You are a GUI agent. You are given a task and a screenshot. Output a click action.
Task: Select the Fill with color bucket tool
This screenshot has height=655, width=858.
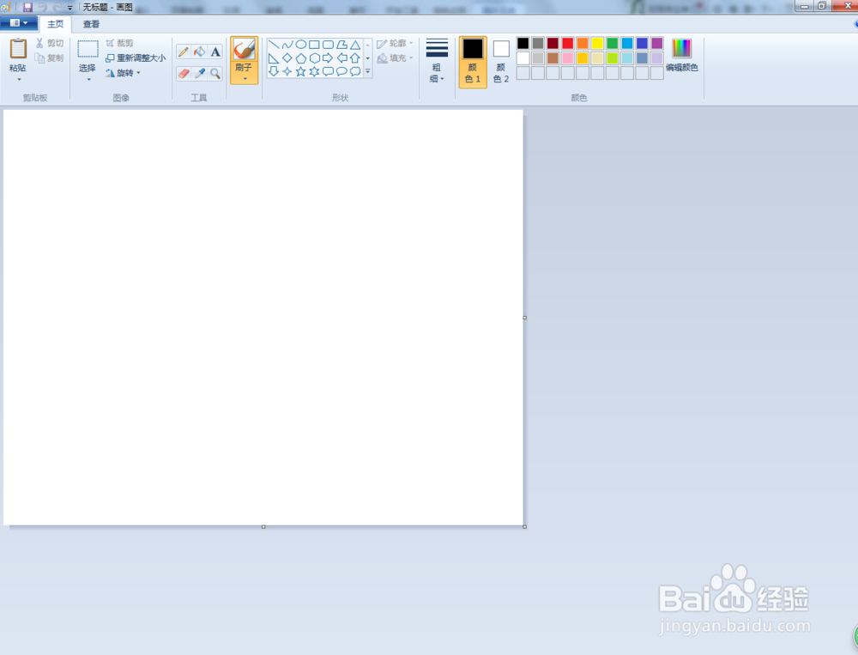point(200,52)
